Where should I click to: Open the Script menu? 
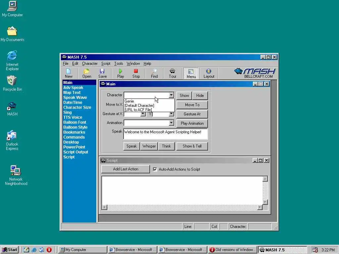tap(106, 63)
